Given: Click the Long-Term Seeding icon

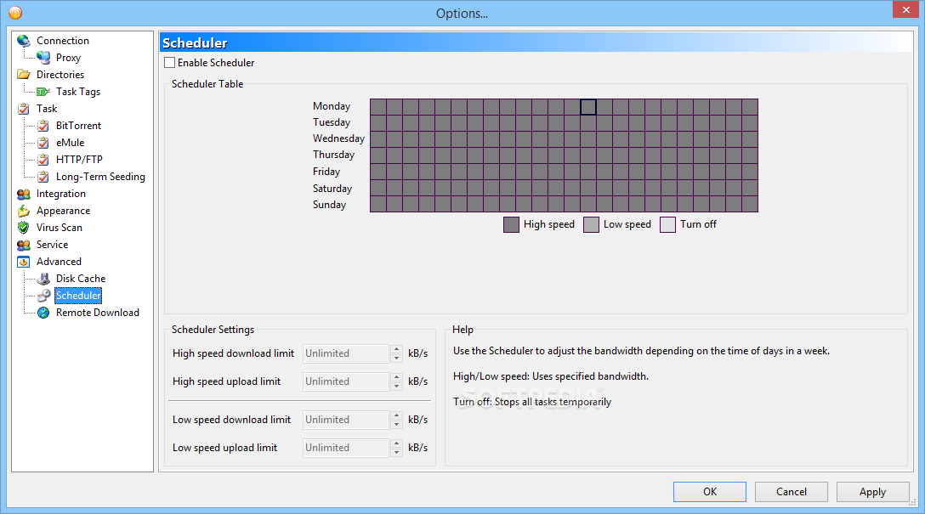Looking at the screenshot, I should click(43, 177).
